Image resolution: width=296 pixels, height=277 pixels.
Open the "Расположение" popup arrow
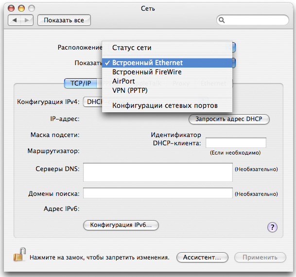coord(233,48)
